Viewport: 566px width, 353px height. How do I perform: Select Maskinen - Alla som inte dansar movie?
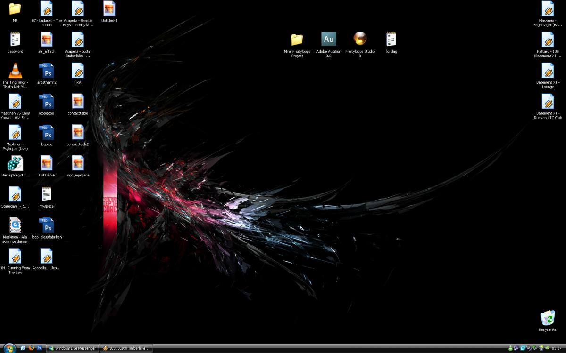[15, 225]
